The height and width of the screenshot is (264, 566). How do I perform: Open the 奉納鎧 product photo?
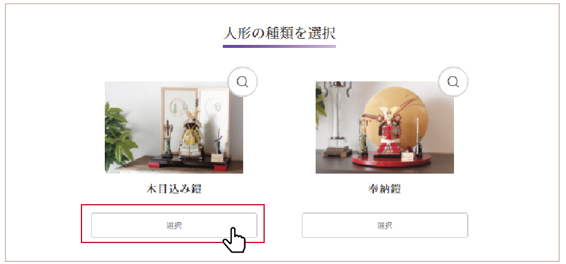coord(385,128)
